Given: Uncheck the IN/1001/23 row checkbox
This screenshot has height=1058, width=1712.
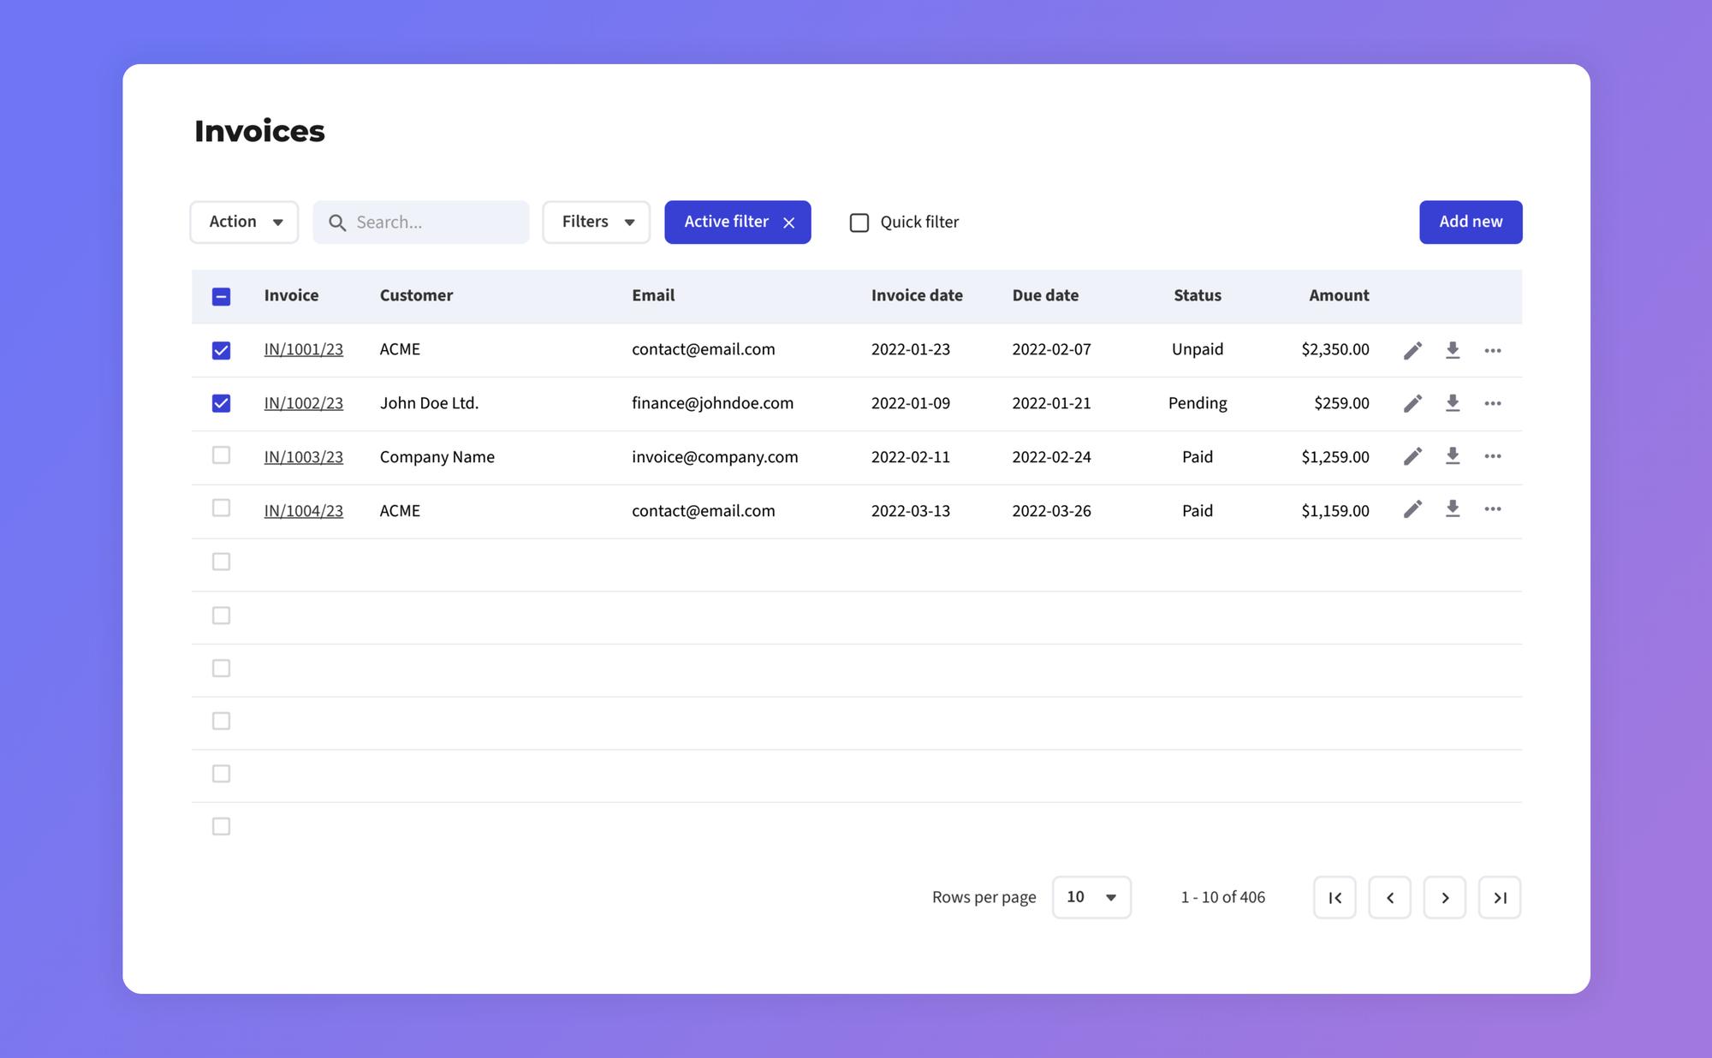Looking at the screenshot, I should tap(221, 349).
